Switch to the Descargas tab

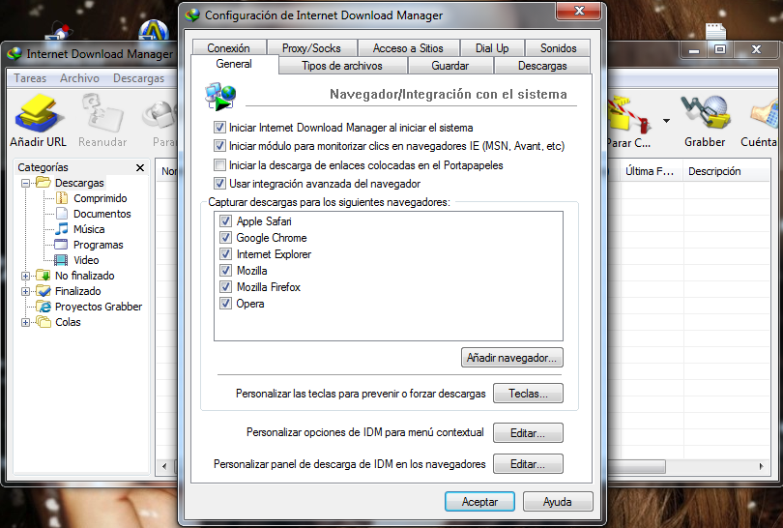pos(542,66)
